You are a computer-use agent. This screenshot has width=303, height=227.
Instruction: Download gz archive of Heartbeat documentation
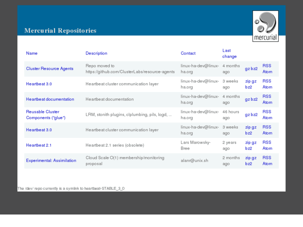pyautogui.click(x=247, y=100)
